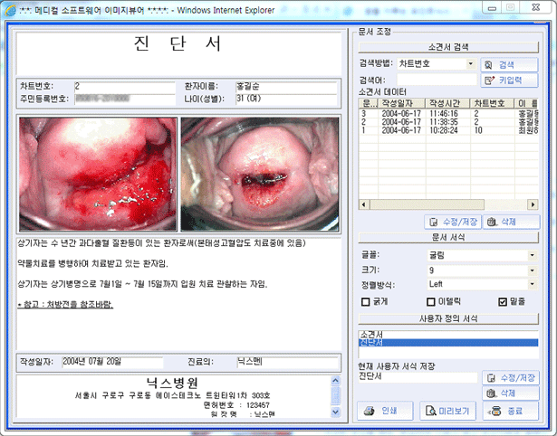Click 수정/저장 below the 소견서 data list
The image size is (557, 436).
pyautogui.click(x=451, y=222)
